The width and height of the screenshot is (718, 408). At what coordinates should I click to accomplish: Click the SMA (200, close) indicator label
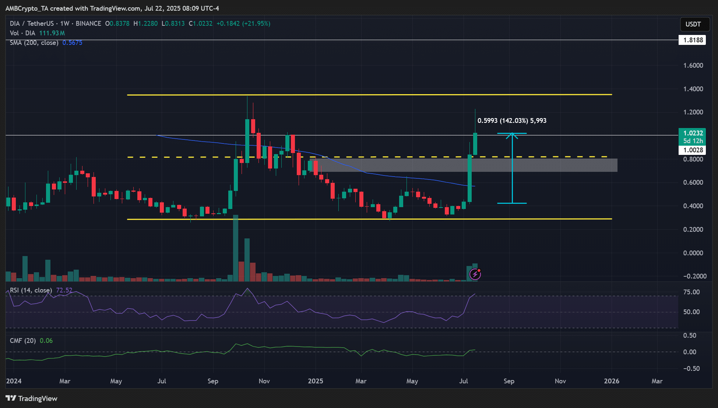[34, 43]
